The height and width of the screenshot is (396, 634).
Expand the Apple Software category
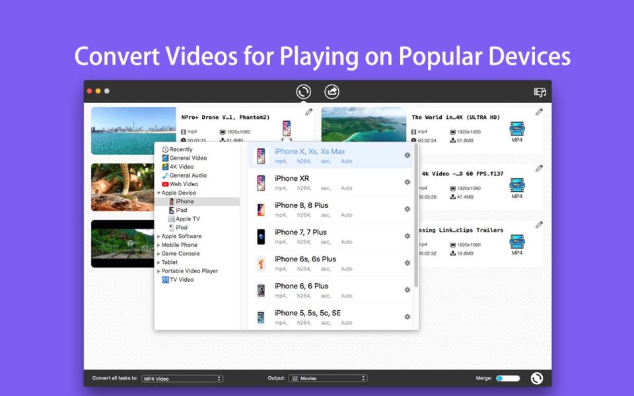click(x=158, y=236)
